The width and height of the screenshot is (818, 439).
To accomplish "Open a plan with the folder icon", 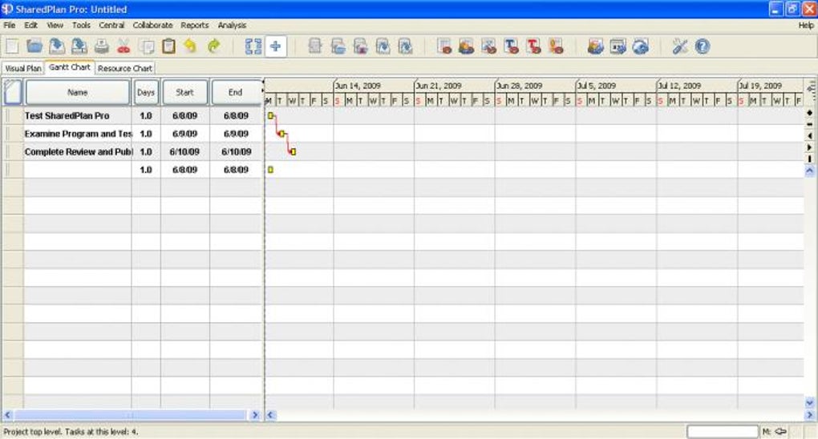I will (x=34, y=46).
